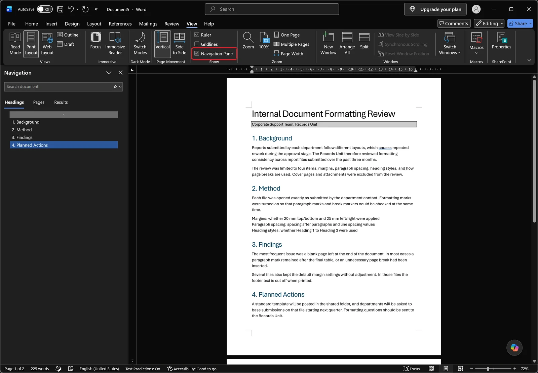
Task: Switch to Draft view
Action: click(x=66, y=44)
